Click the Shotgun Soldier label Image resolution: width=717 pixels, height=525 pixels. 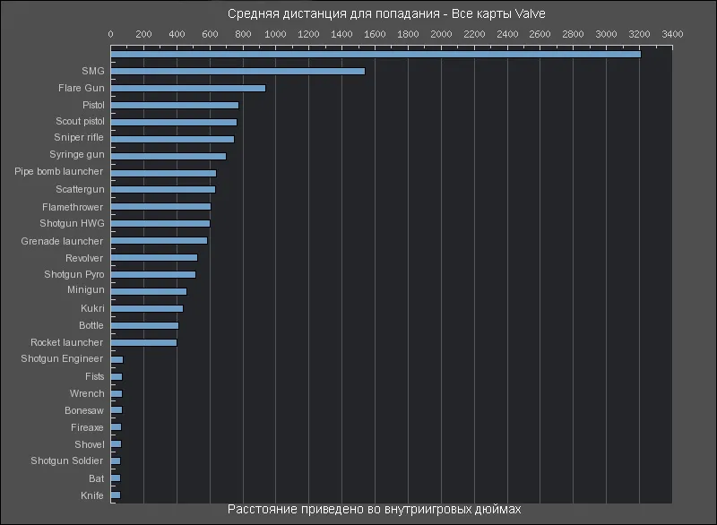point(67,461)
